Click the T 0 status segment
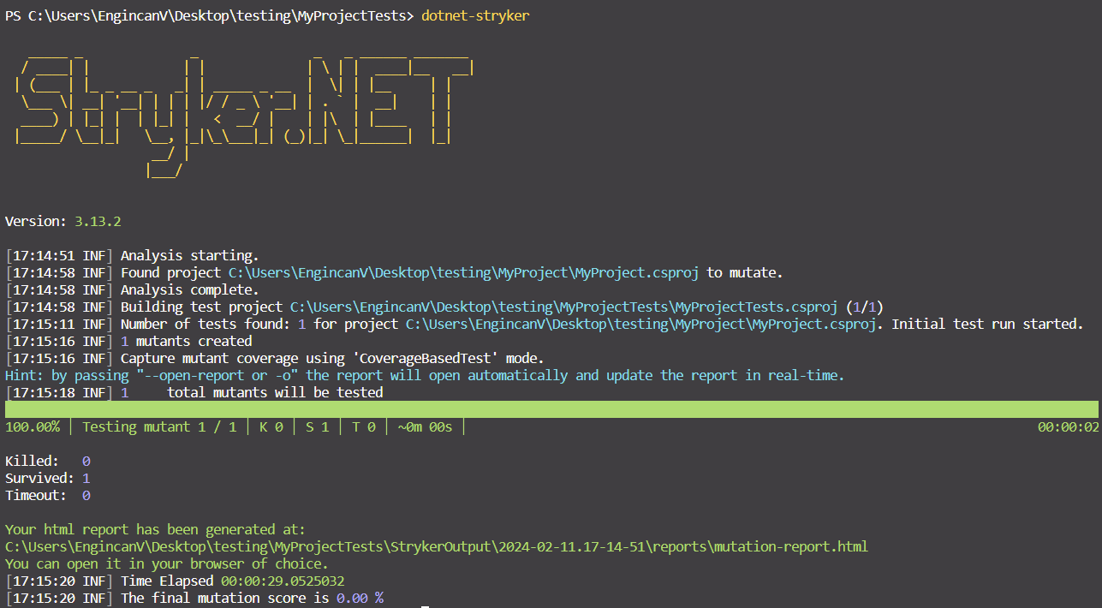The height and width of the screenshot is (608, 1102). point(362,426)
